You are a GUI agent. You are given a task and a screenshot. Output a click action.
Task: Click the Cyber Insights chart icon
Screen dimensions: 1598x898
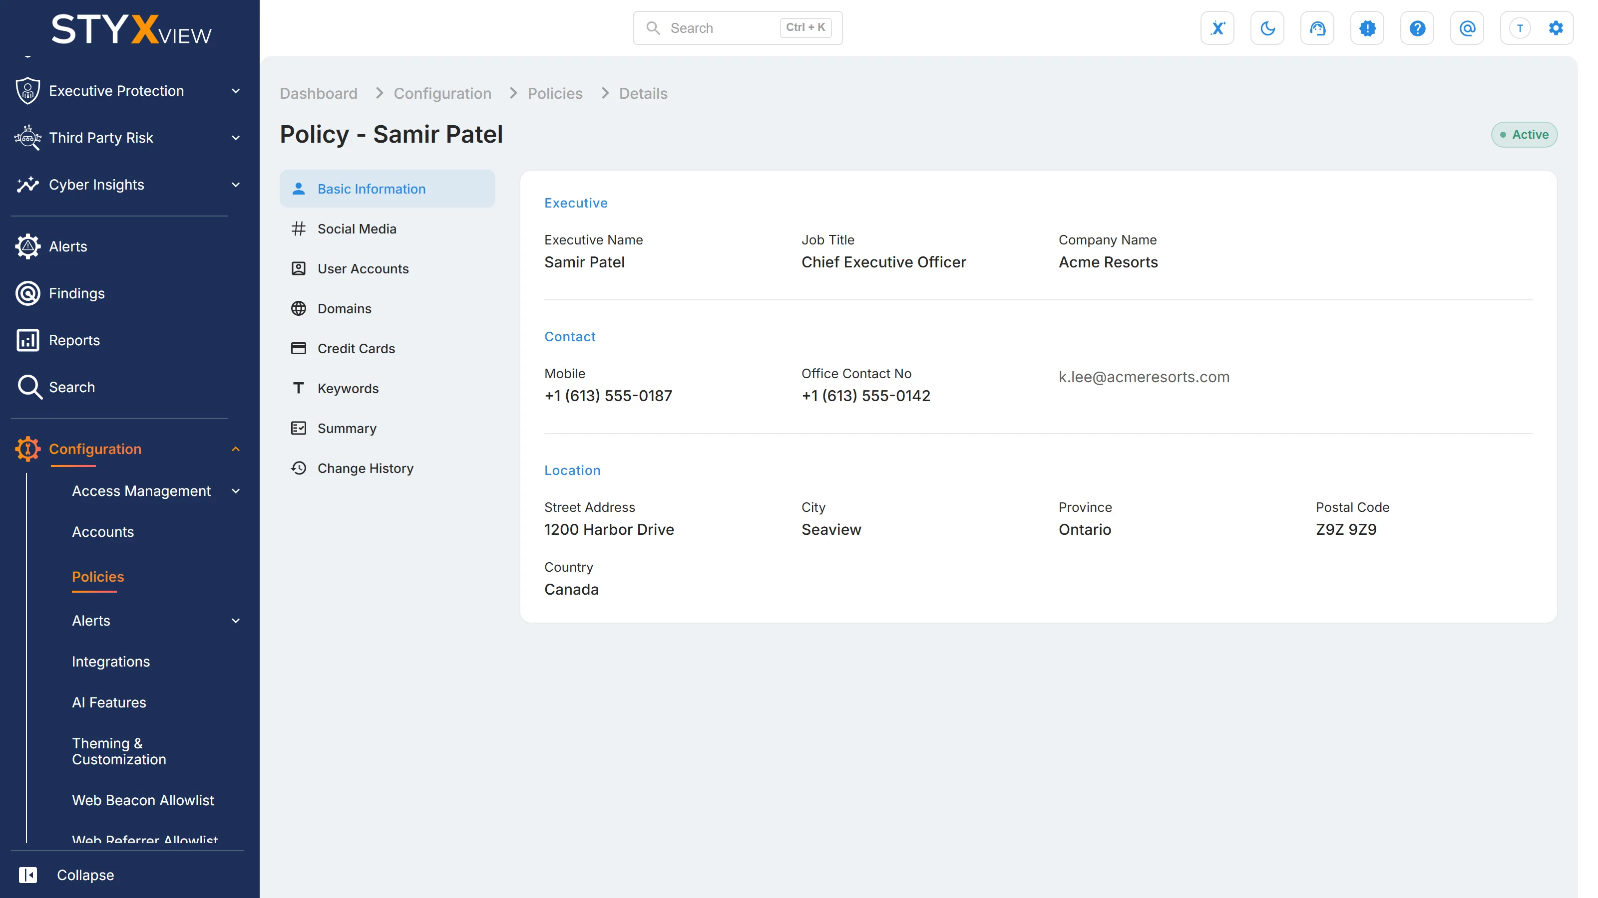click(x=28, y=185)
